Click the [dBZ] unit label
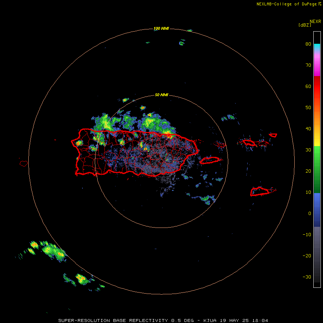This screenshot has height=323, width=323. 305,25
